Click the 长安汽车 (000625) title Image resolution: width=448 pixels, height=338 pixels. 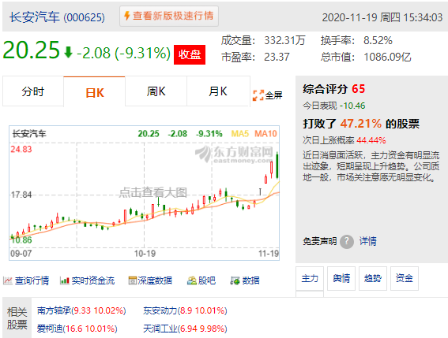click(x=57, y=17)
